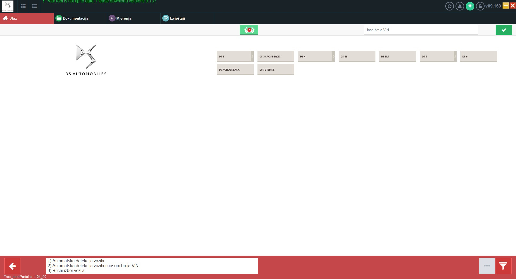Expand the DS 5 chevron arrow

(455, 56)
